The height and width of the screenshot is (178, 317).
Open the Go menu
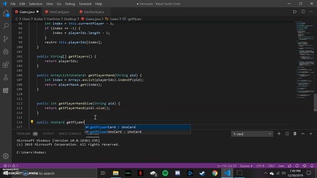[x=59, y=3]
